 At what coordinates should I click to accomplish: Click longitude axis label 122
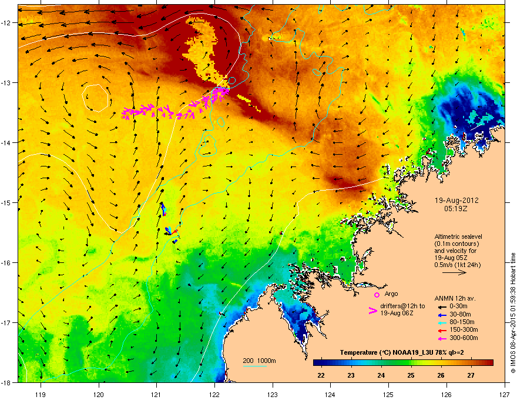coord(214,394)
